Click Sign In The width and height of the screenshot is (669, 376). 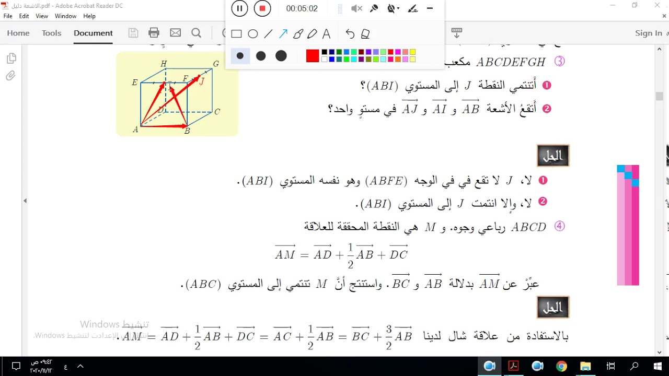[x=649, y=33]
